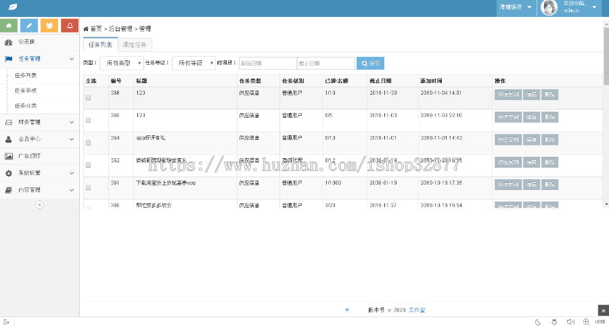This screenshot has width=609, height=326.
Task: Click the 截止日期 end date field
Action: 326,64
